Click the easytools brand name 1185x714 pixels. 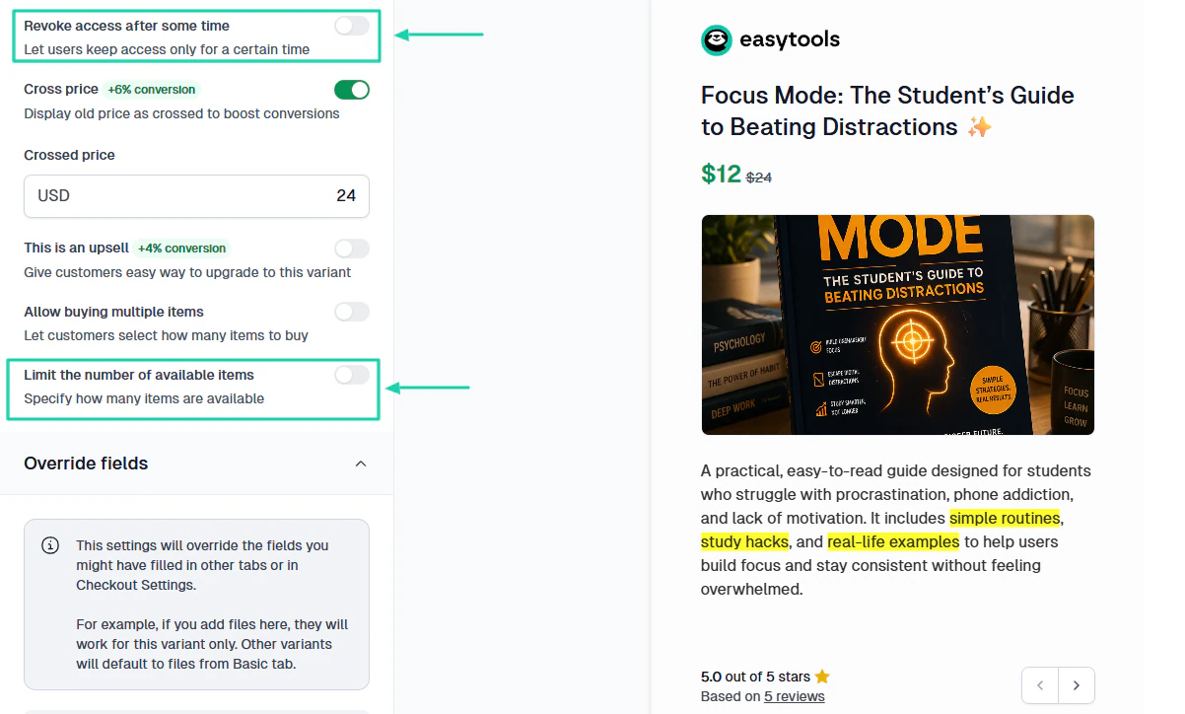click(x=789, y=40)
